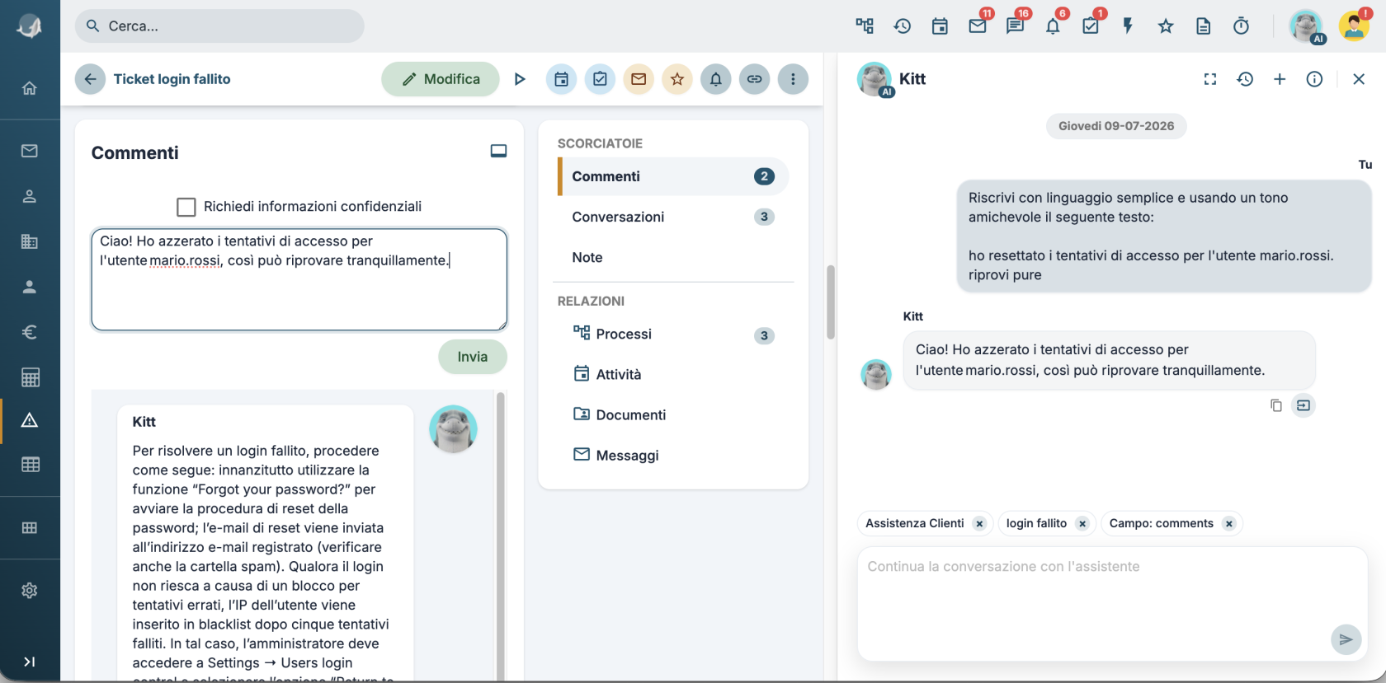Click the search field Cerca...
This screenshot has height=683, width=1386.
click(x=219, y=26)
